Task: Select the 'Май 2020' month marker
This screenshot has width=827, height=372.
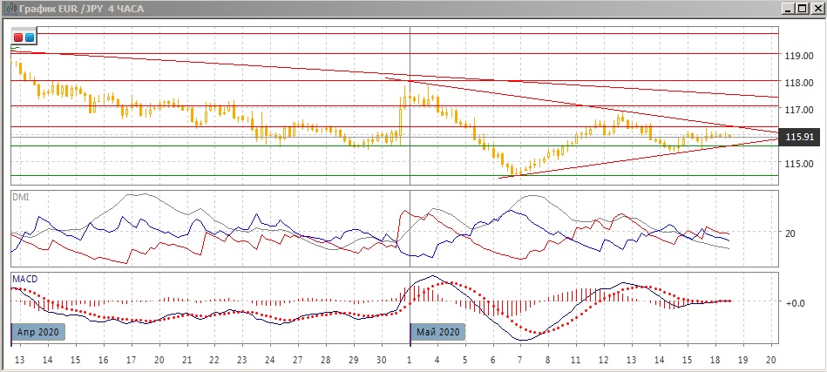Action: click(437, 332)
